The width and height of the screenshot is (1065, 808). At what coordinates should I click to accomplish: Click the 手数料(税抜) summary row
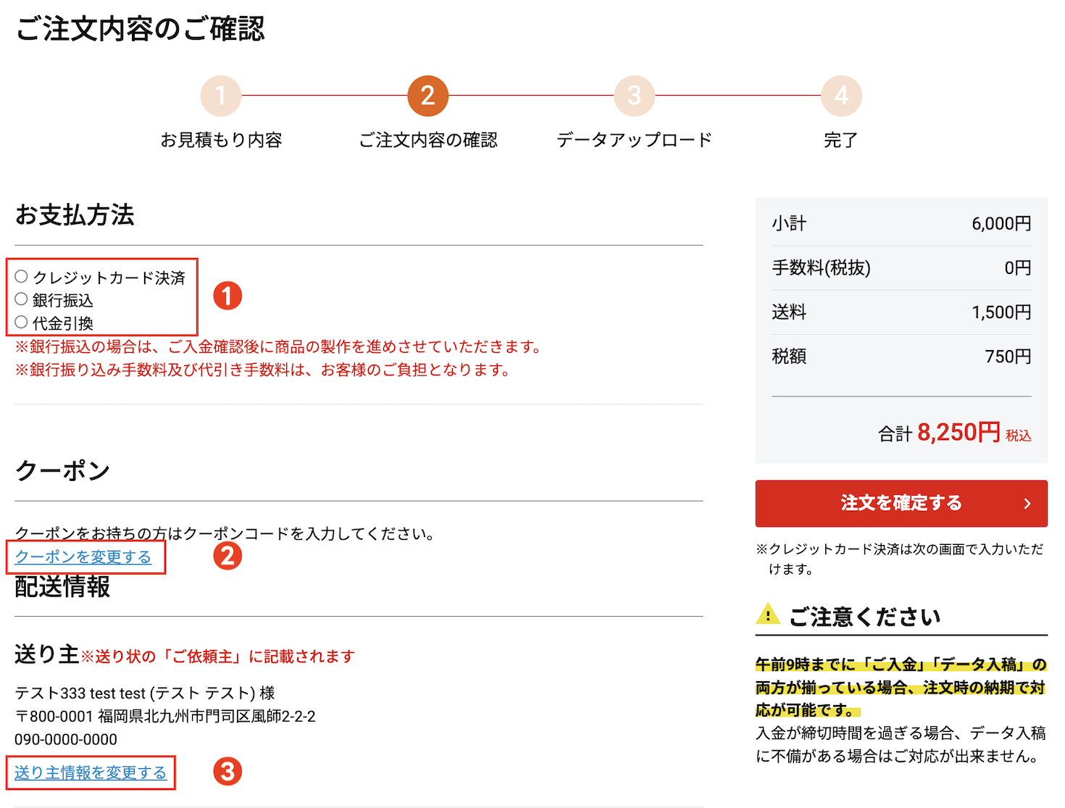pyautogui.click(x=901, y=267)
